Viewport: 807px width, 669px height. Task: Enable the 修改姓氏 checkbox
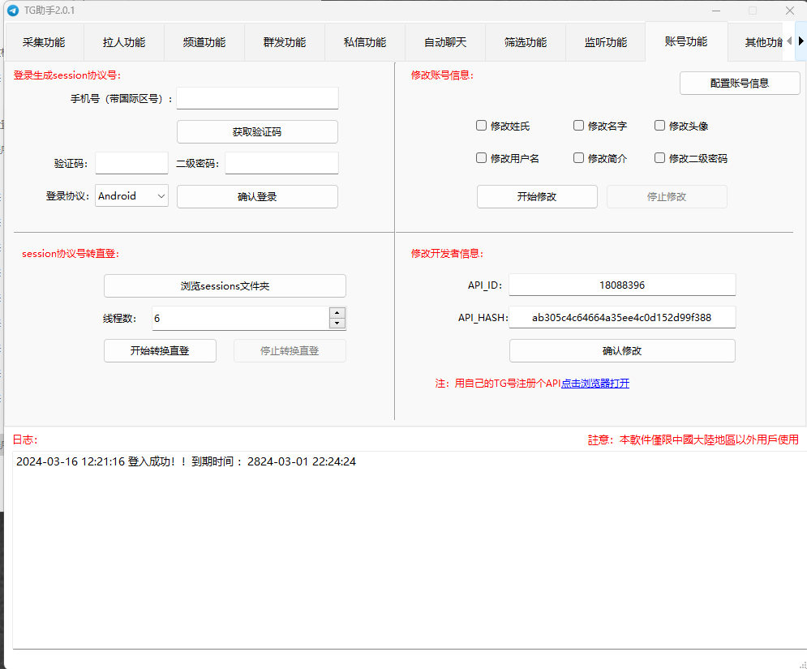click(x=482, y=126)
